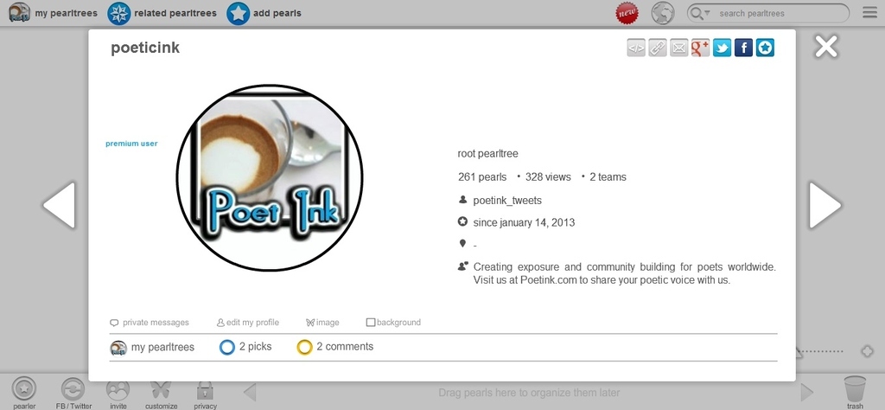Screen dimensions: 885x410
Task: Click the globe icon in top bar
Action: 663,13
